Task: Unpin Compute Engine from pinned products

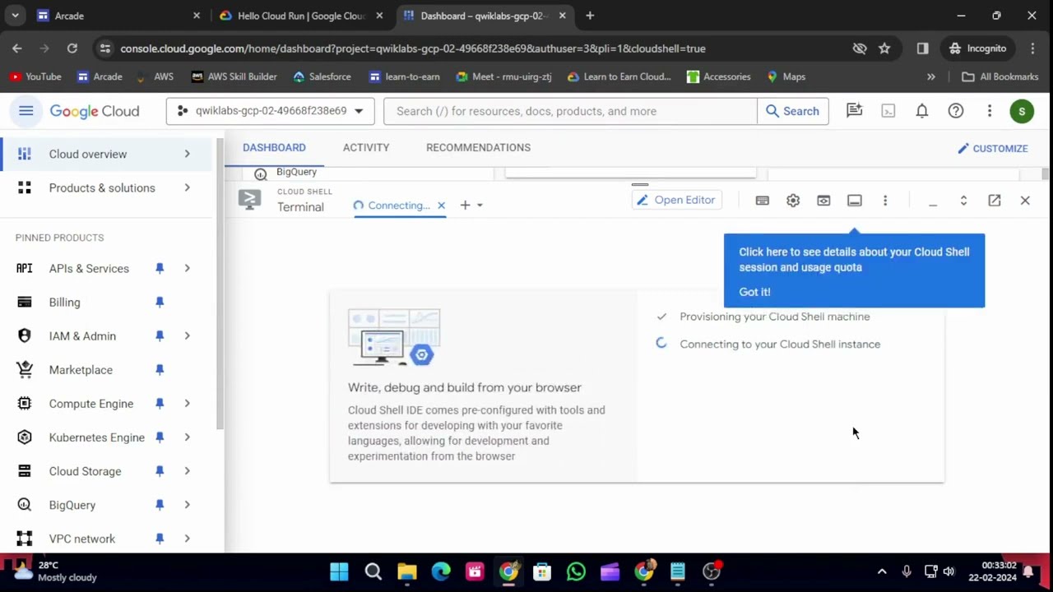Action: pos(160,403)
